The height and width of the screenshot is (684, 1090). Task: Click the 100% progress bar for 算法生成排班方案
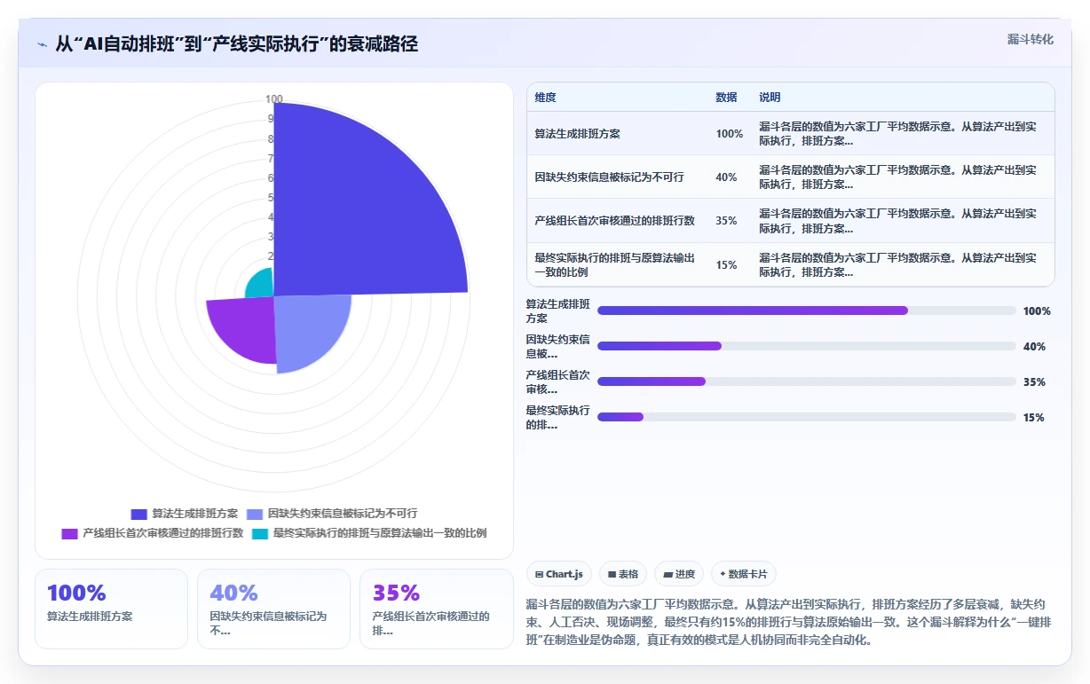click(807, 311)
